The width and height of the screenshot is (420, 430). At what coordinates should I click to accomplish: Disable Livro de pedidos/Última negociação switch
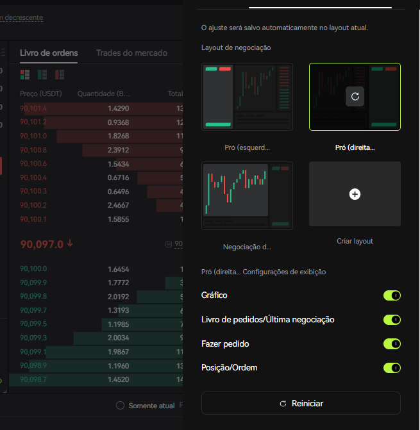[x=392, y=320]
